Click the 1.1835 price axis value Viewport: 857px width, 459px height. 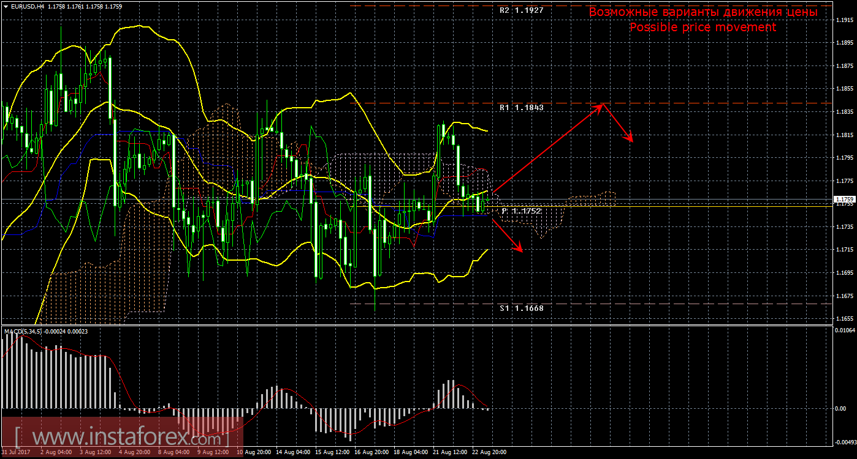pyautogui.click(x=845, y=112)
